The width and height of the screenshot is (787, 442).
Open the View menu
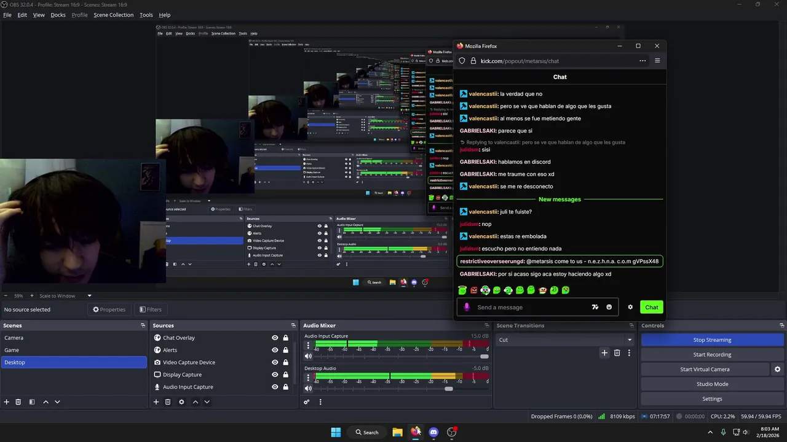point(39,15)
